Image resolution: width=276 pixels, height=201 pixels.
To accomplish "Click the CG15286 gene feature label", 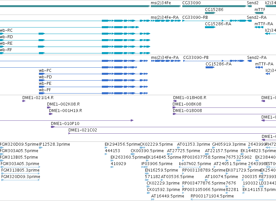I will coord(214,9).
